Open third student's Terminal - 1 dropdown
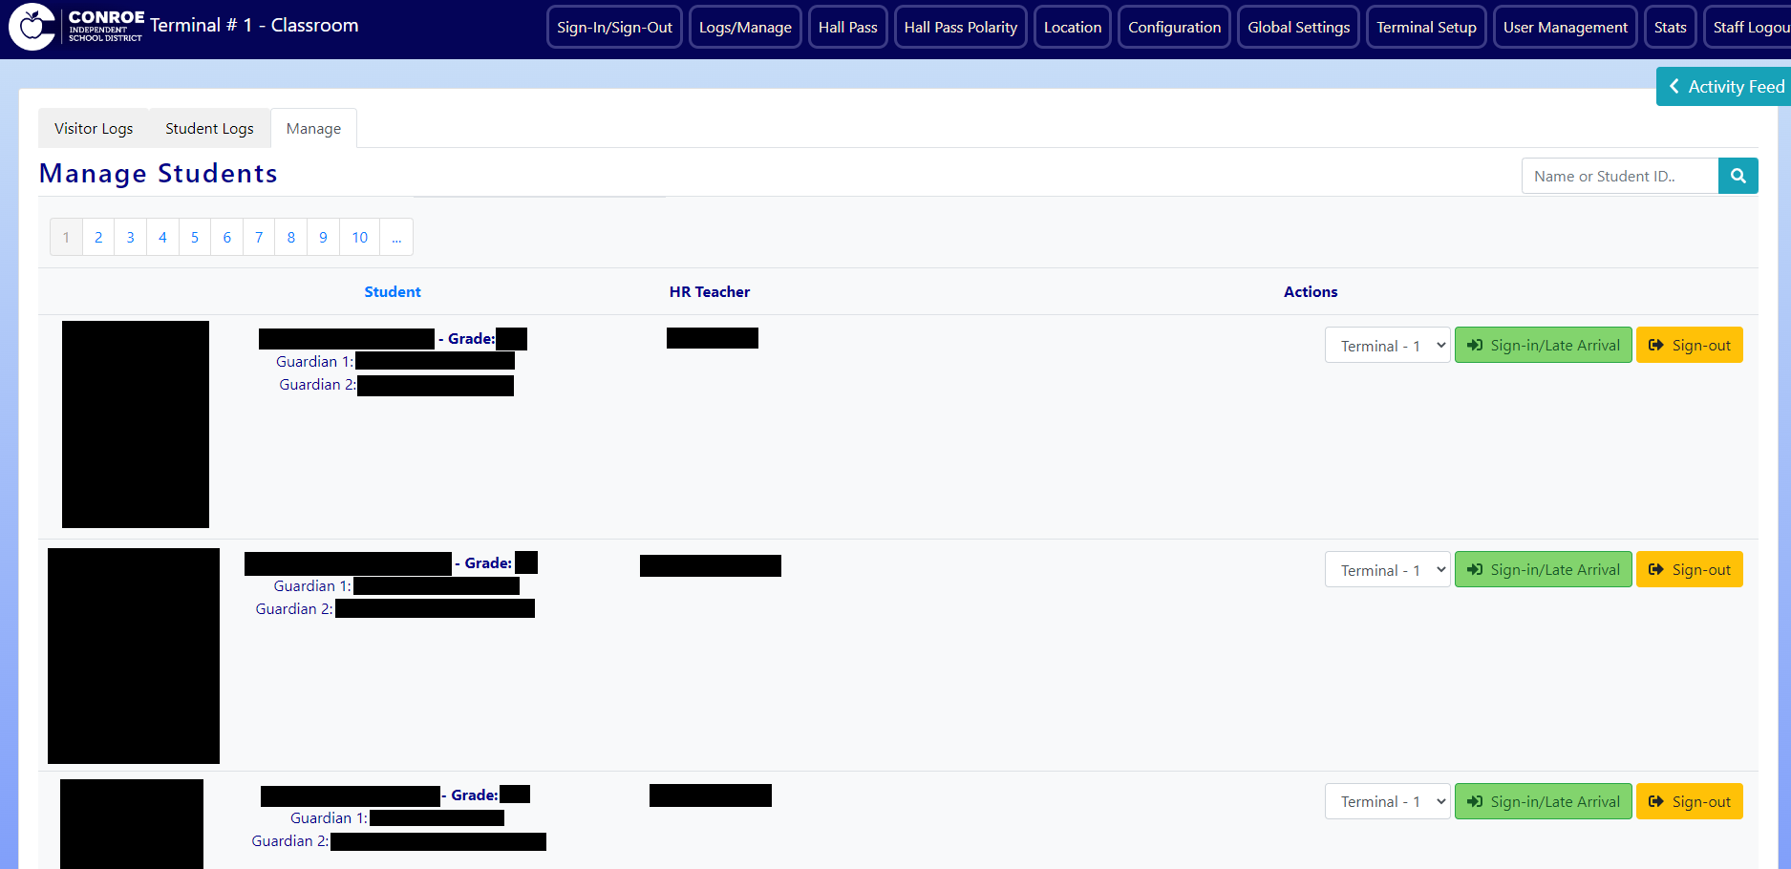Image resolution: width=1791 pixels, height=869 pixels. (x=1387, y=802)
